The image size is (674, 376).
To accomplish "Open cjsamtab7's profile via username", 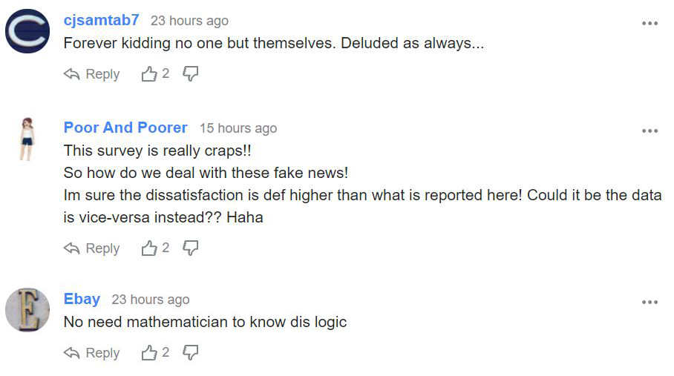I will coord(102,20).
